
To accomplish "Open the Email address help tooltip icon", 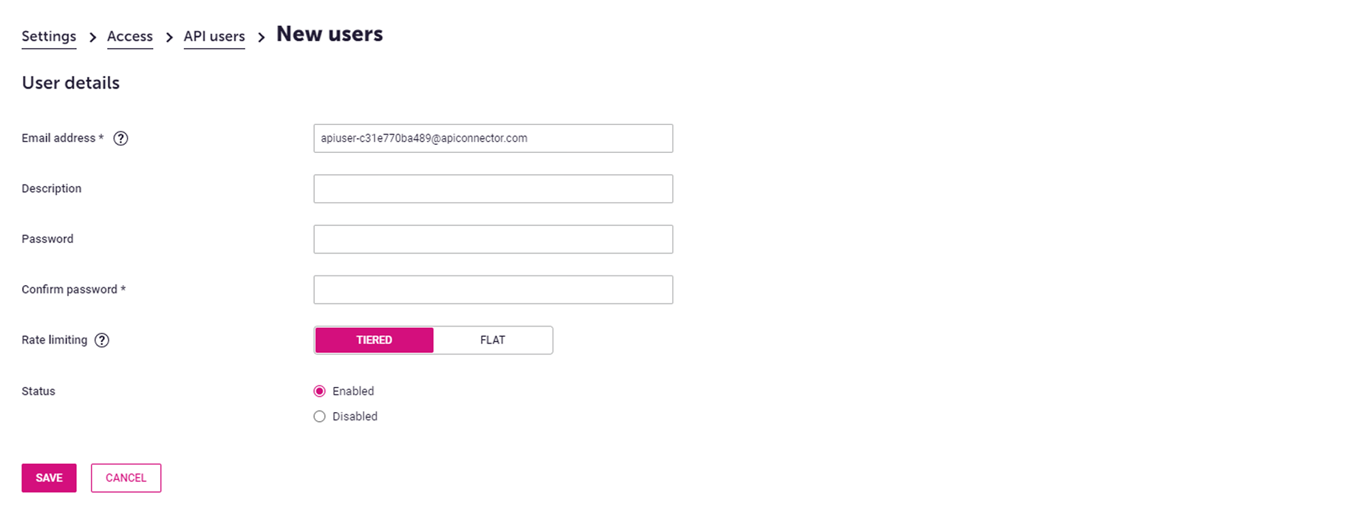I will (x=120, y=138).
